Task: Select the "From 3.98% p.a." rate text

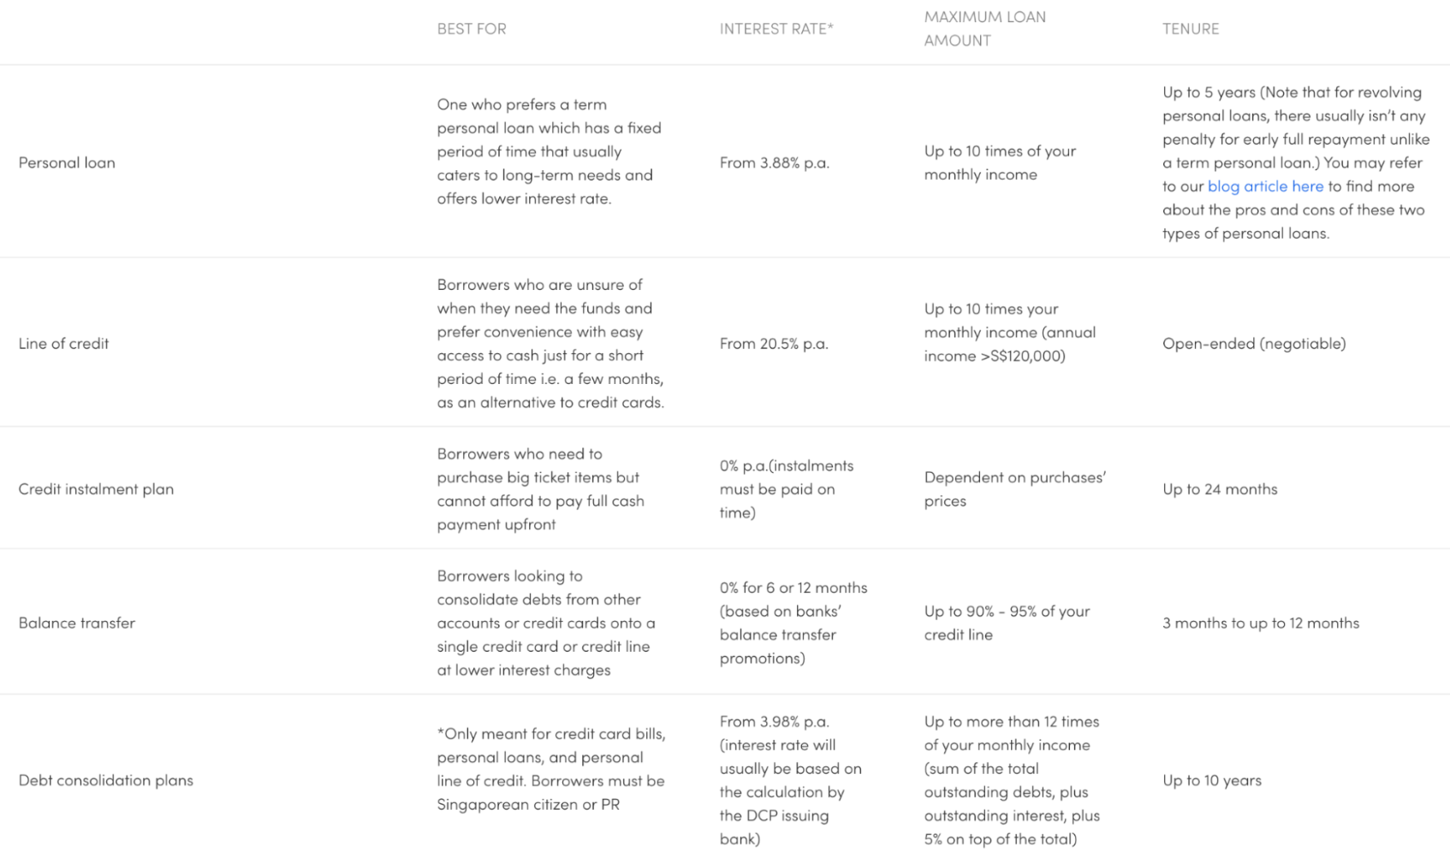Action: [x=774, y=722]
